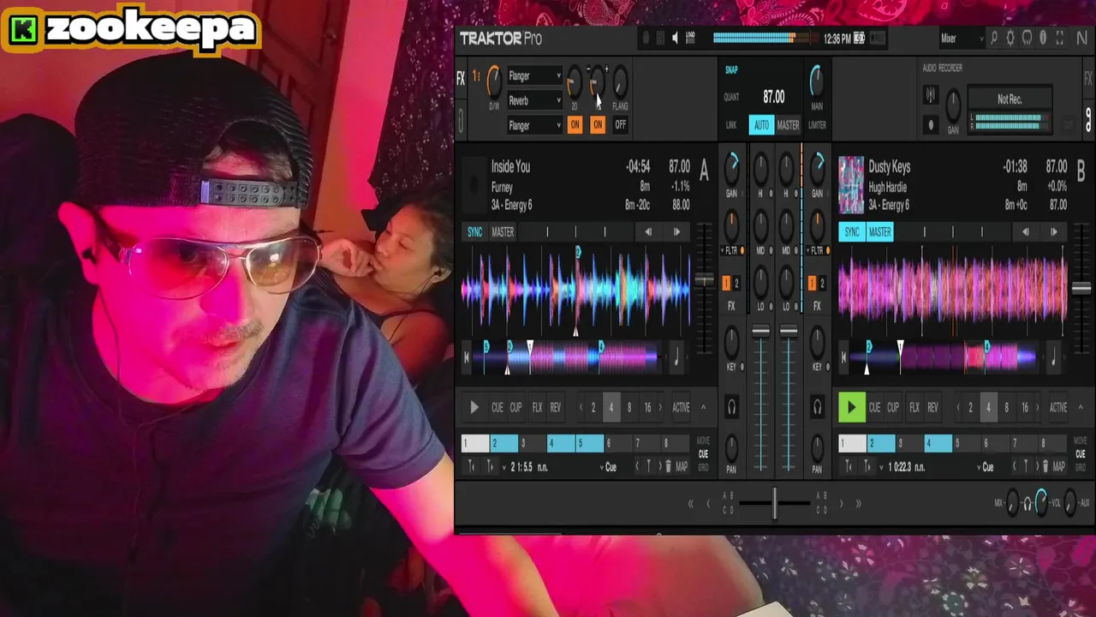Open Traktor preferences gear icon

(x=1010, y=39)
